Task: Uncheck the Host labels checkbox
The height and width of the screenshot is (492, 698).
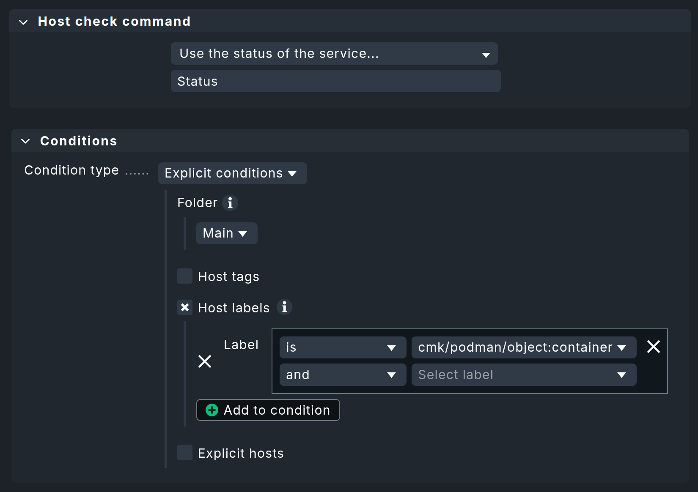Action: pos(184,307)
